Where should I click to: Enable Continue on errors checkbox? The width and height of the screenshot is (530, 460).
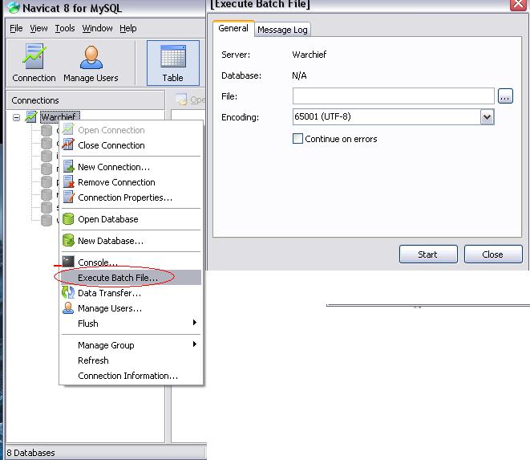298,139
